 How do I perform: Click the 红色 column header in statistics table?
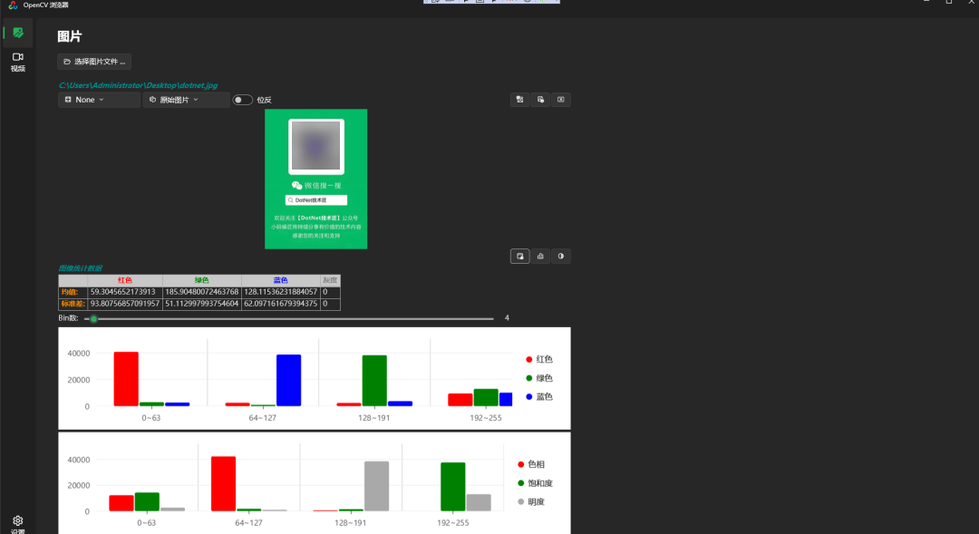[125, 280]
